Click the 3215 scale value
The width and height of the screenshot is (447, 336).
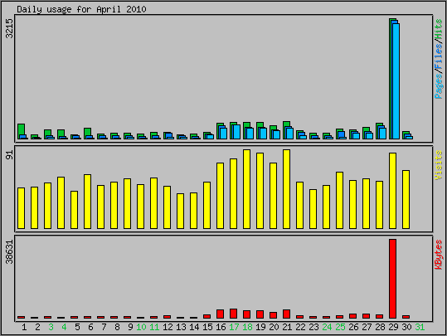click(x=9, y=28)
